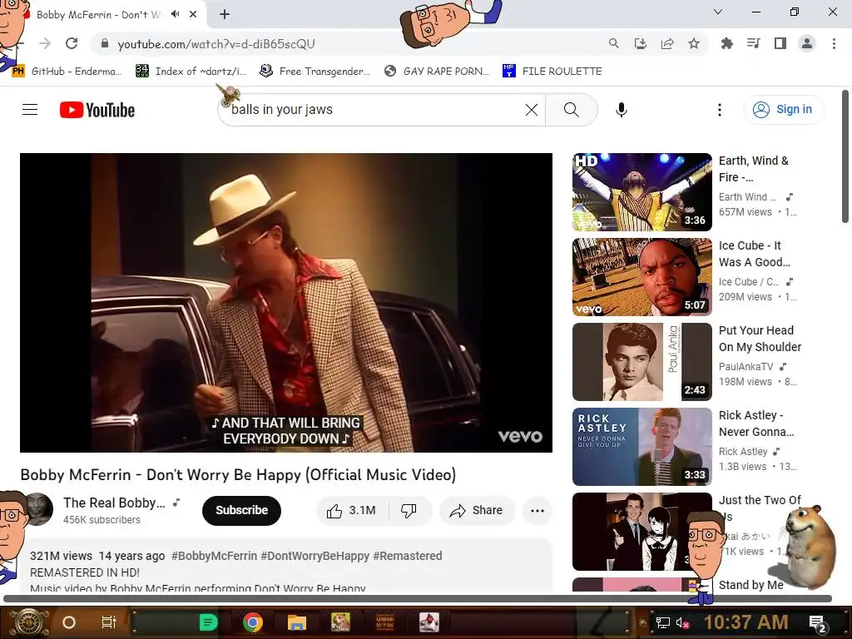This screenshot has height=639, width=852.
Task: Reload the page with the refresh icon
Action: pos(72,43)
